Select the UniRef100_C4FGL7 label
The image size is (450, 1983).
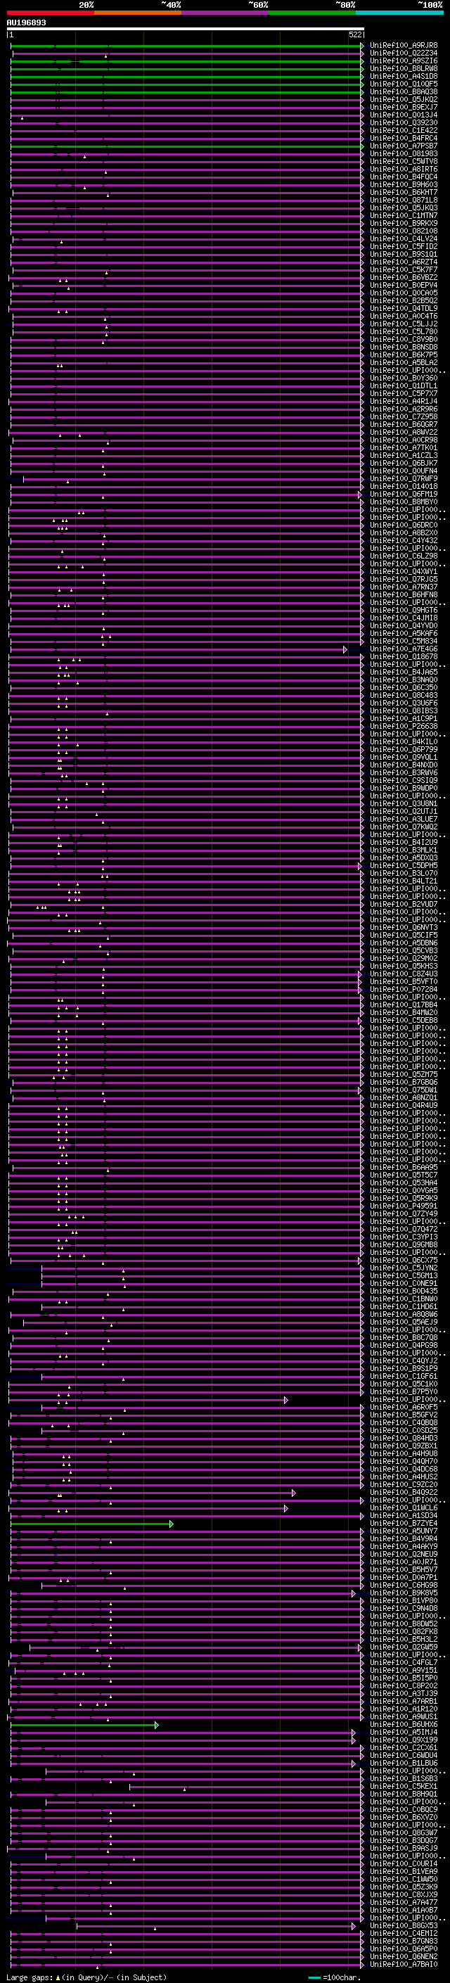[403, 1663]
